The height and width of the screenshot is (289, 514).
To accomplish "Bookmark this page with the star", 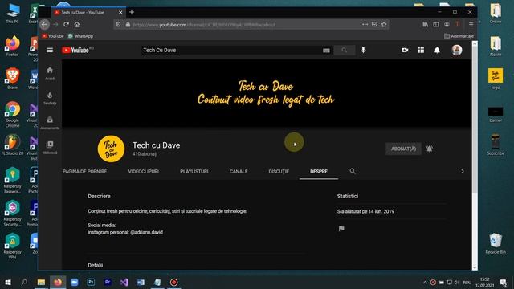I will coord(384,25).
